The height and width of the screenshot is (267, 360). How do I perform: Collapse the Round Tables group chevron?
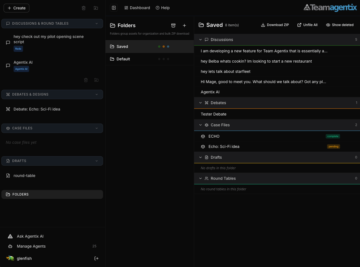[x=200, y=178]
